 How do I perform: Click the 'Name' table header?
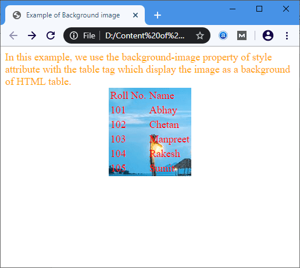coord(162,95)
